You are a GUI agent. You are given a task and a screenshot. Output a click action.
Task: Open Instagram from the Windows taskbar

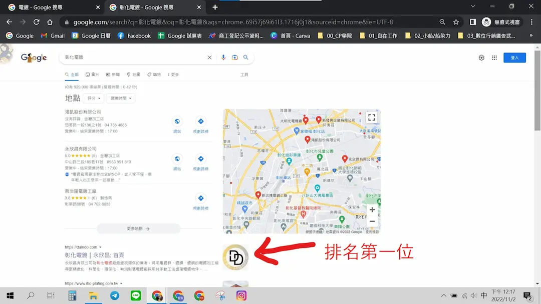coord(241,295)
